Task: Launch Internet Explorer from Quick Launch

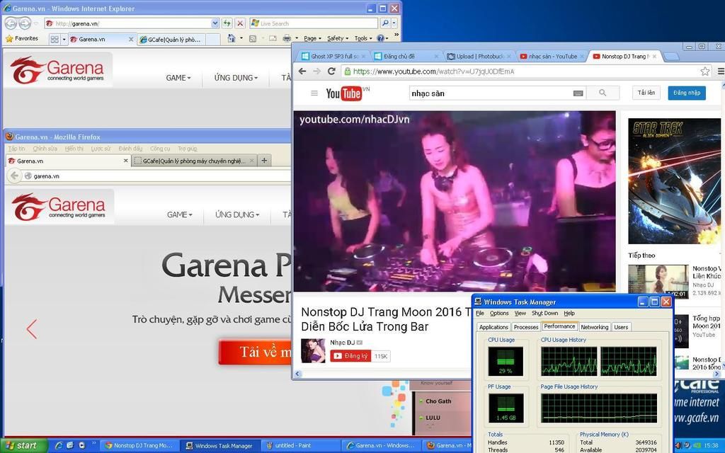Action: [x=59, y=445]
